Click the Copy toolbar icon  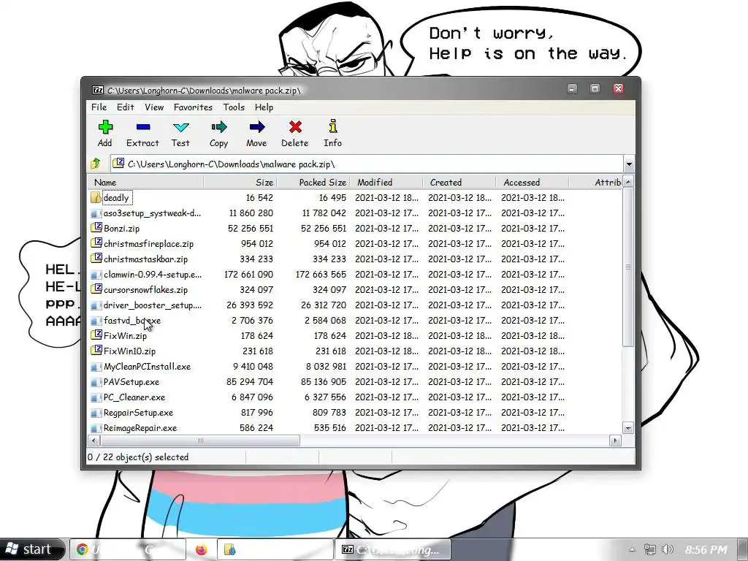pos(219,127)
